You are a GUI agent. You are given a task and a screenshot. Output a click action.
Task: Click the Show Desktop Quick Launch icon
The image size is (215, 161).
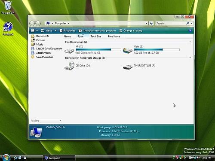click(x=20, y=158)
